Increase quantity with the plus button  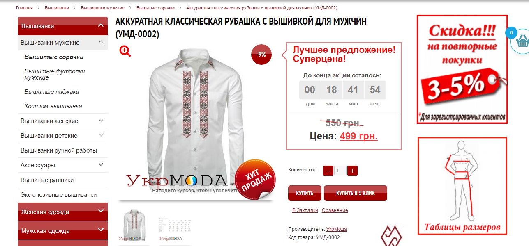pos(353,171)
